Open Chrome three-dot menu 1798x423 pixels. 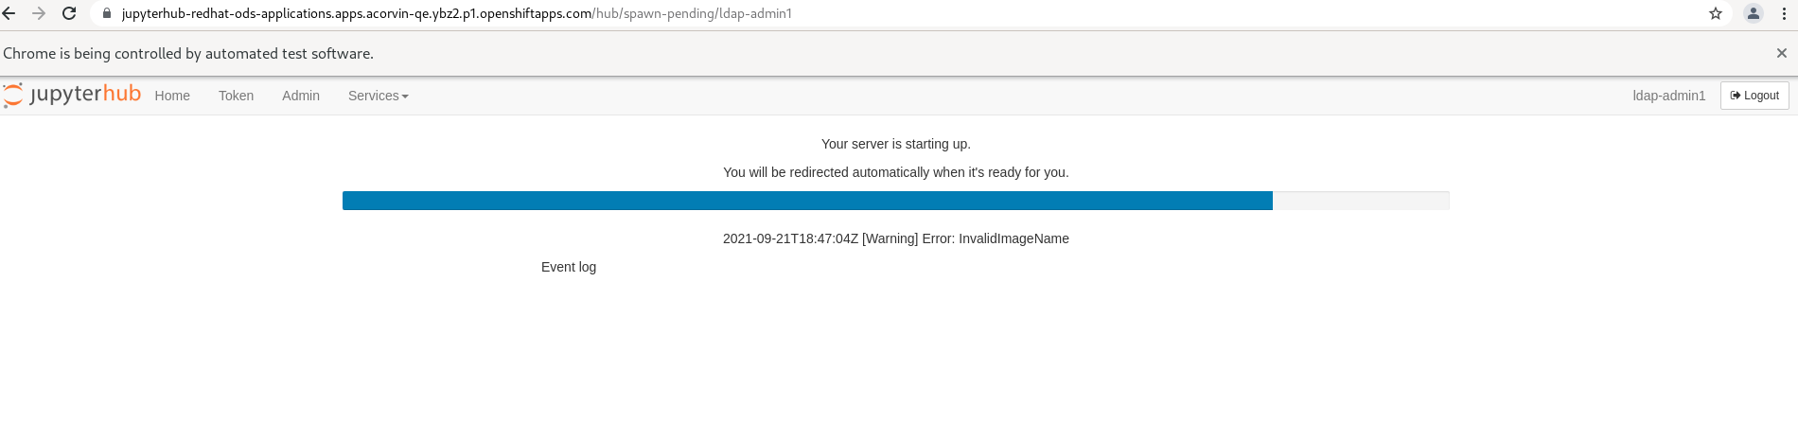point(1784,13)
